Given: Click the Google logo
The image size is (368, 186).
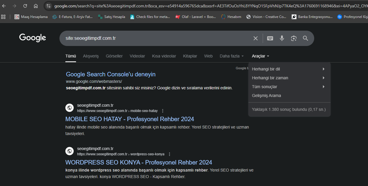Looking at the screenshot, I should [x=33, y=38].
